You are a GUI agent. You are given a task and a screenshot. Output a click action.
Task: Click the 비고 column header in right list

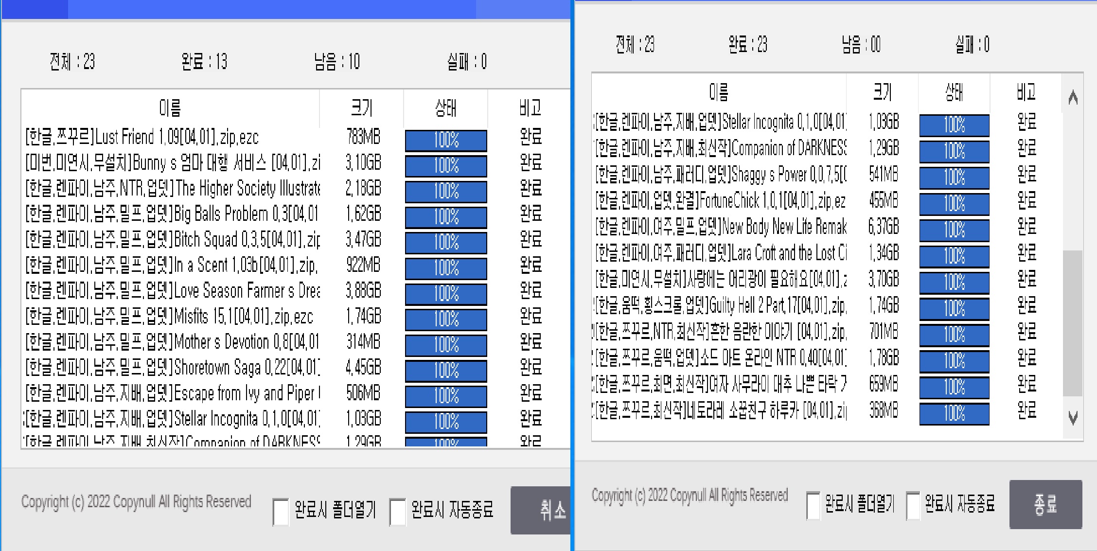pos(1026,92)
